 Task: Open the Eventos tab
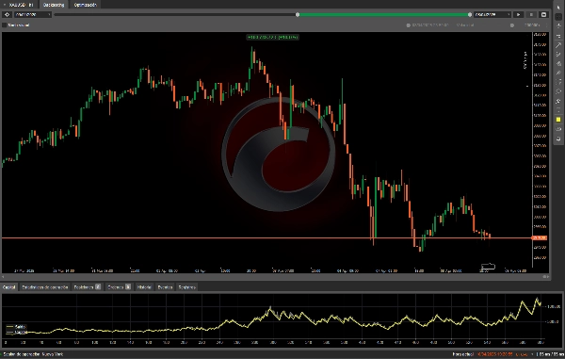(x=165, y=287)
